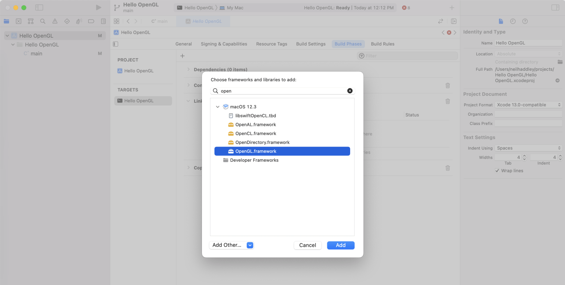Show the Source Control navigator
The height and width of the screenshot is (285, 565).
click(x=19, y=21)
